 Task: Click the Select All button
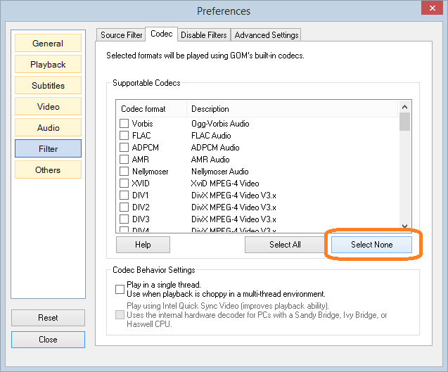click(x=285, y=245)
